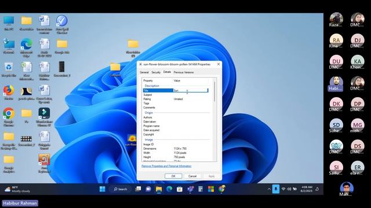Select the Authors property row
371x208 pixels.
[x=176, y=117]
